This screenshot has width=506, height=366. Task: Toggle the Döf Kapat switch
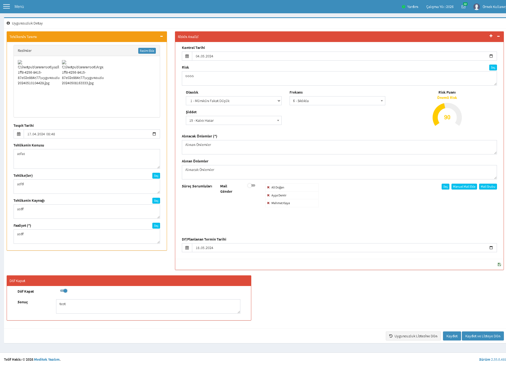64,291
